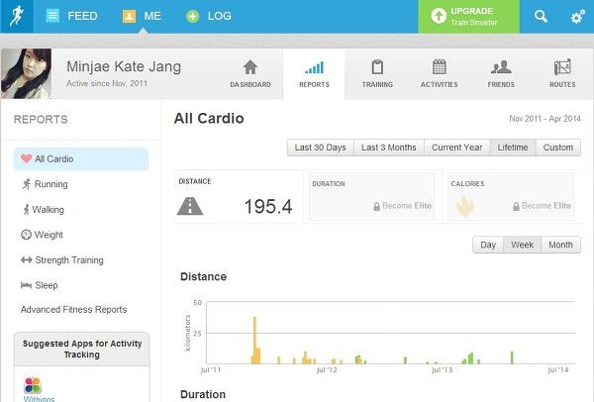Open the FEED menu item

coord(82,16)
